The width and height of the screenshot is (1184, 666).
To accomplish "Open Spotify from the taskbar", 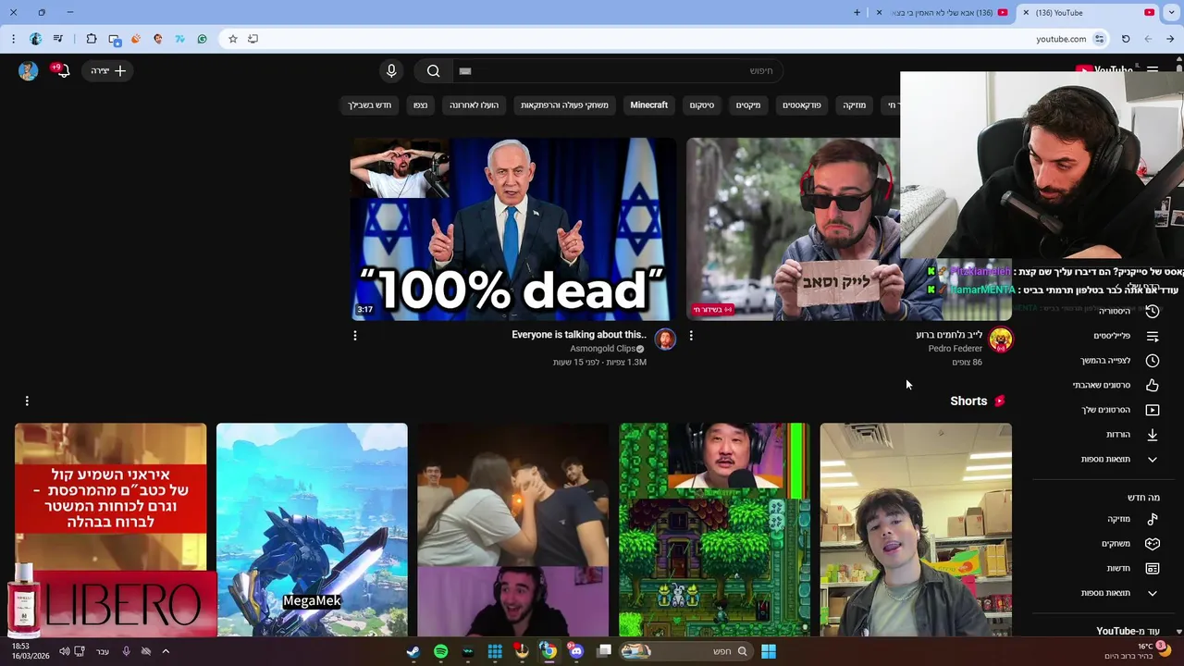I will pyautogui.click(x=440, y=651).
